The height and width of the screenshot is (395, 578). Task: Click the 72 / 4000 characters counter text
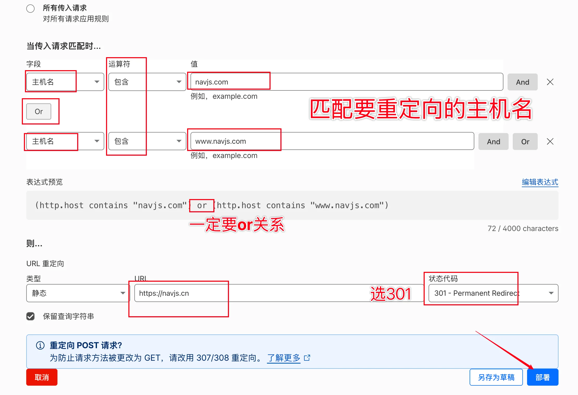click(x=523, y=228)
